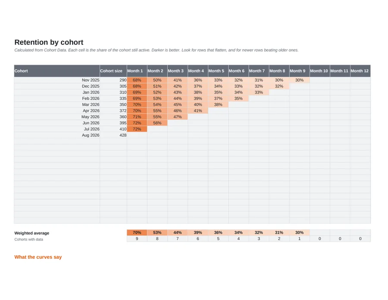Click May 2026 Month 3 cell showing 47%

(178, 117)
